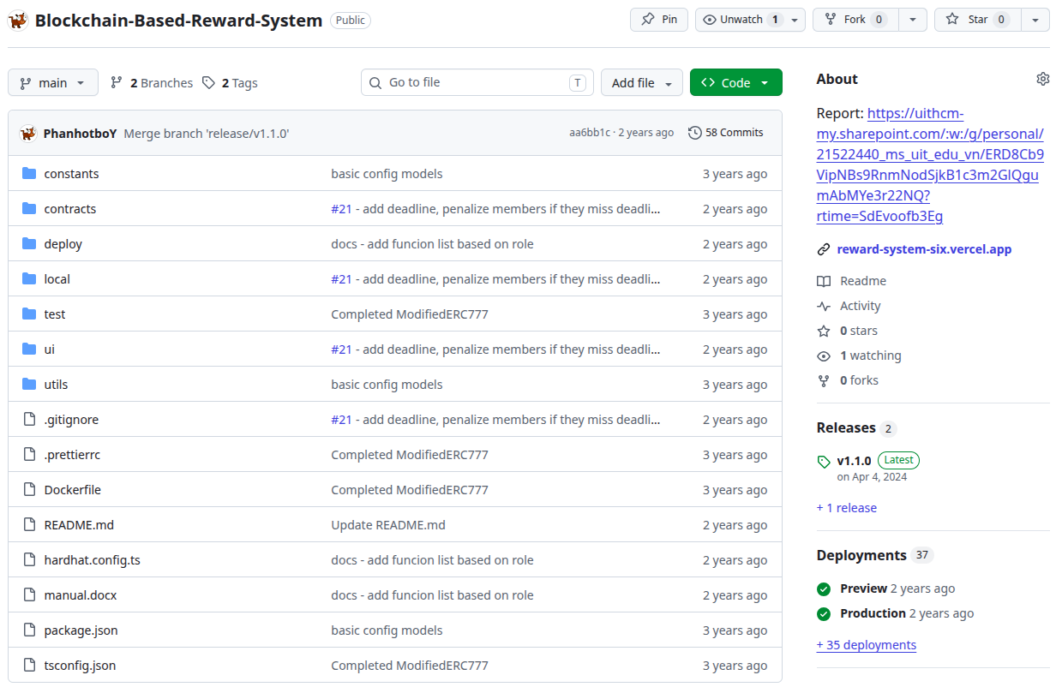Expand the Fork options dropdown arrow
This screenshot has height=687, width=1062.
(x=913, y=20)
